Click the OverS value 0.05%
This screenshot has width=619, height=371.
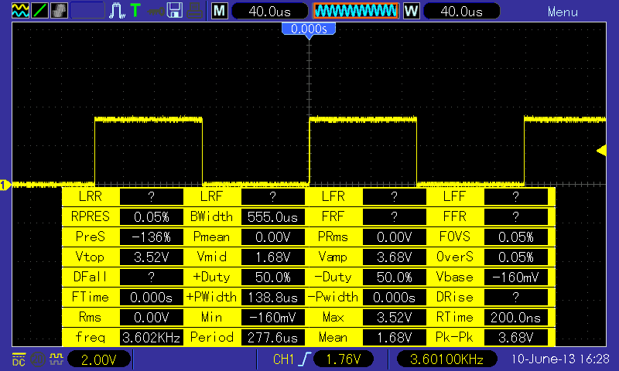click(x=515, y=257)
